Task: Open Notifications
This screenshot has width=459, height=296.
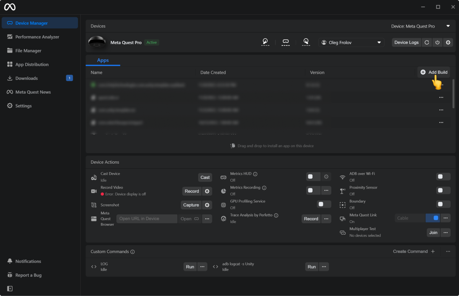Action: [40, 261]
